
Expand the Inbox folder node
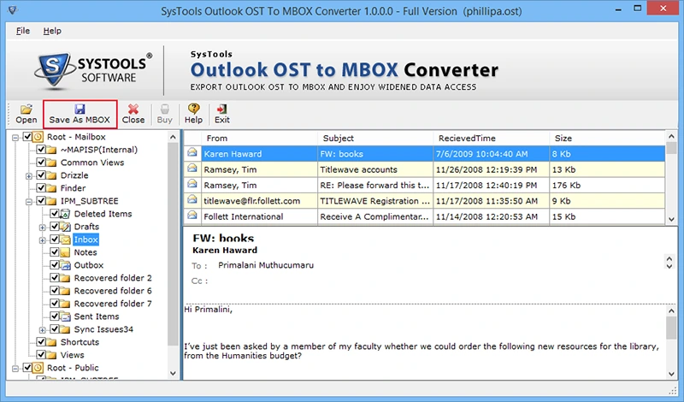click(x=42, y=240)
